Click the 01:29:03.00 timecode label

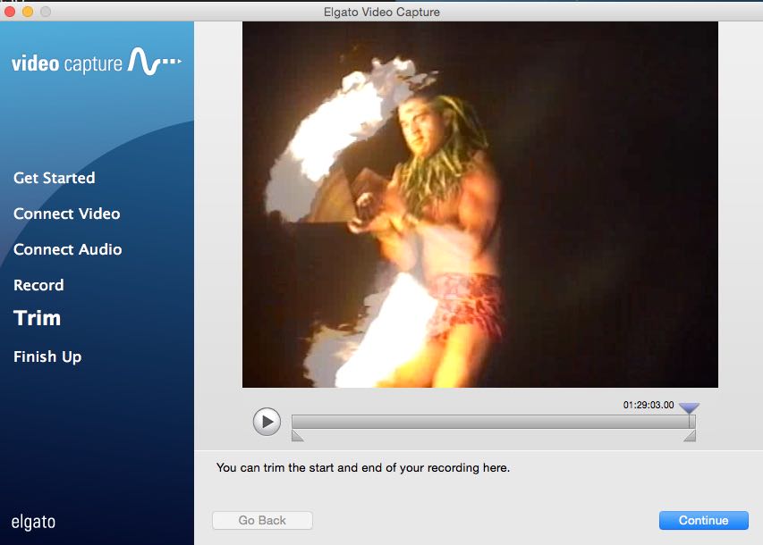point(649,405)
